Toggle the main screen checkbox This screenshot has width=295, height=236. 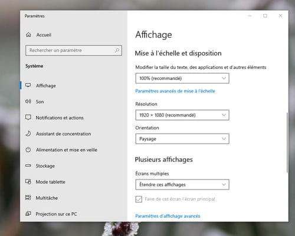[x=139, y=199]
